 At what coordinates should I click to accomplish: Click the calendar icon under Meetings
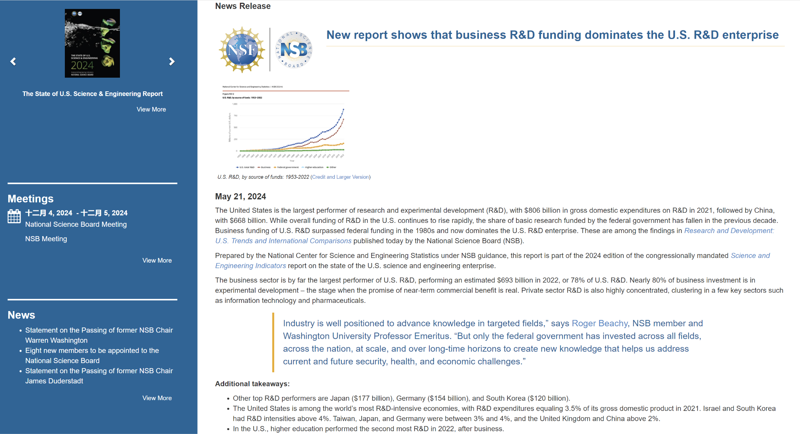coord(14,216)
